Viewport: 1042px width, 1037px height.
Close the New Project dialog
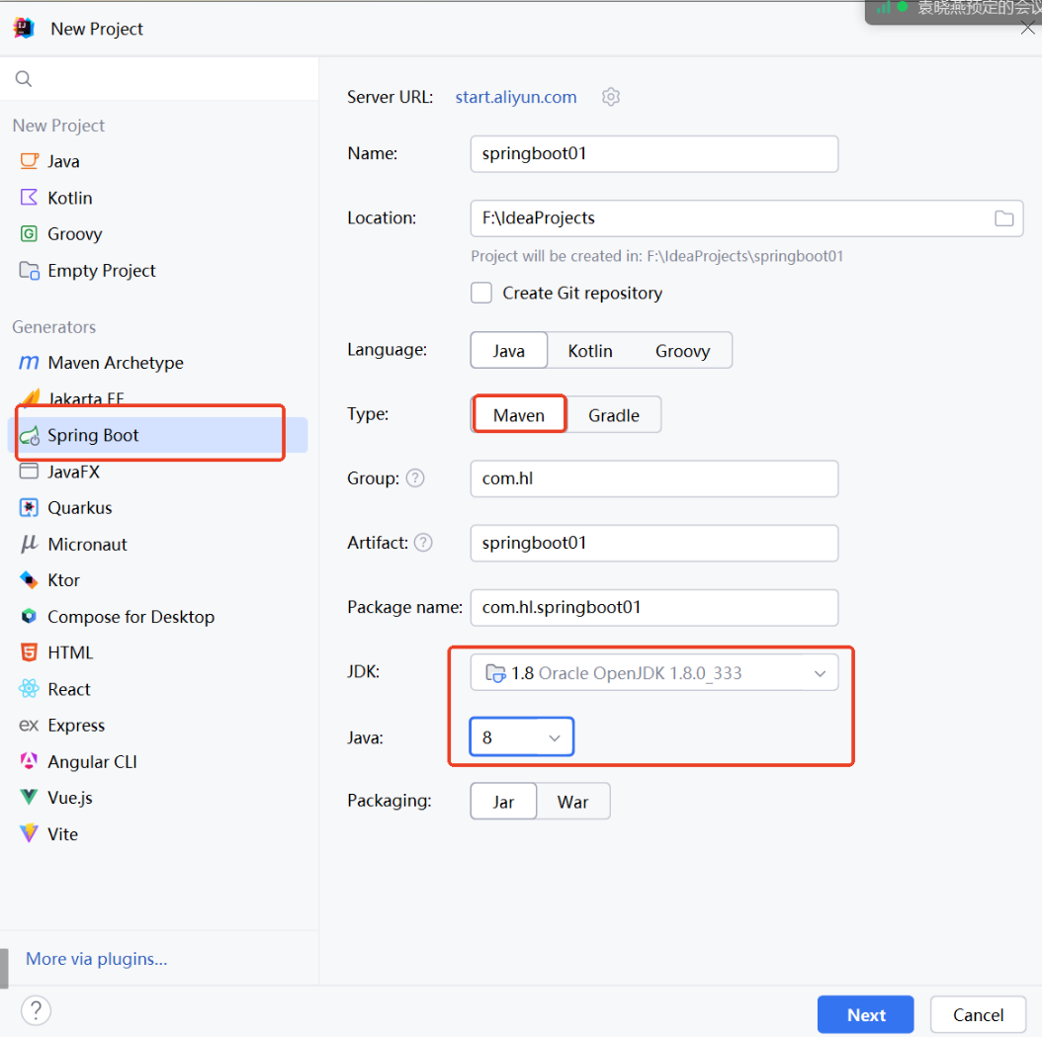point(1027,28)
